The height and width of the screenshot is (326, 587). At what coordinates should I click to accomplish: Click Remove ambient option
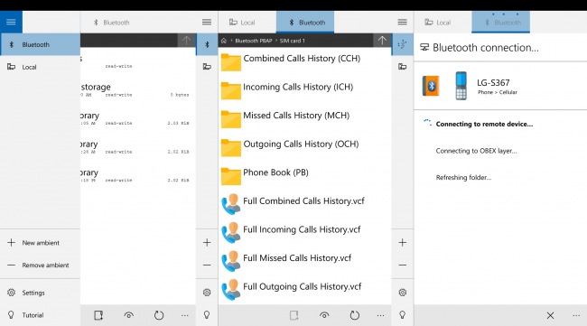[40, 265]
